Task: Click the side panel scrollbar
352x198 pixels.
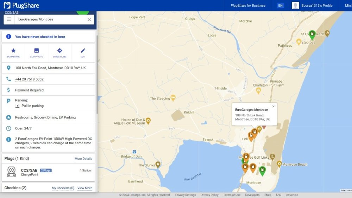Action: pyautogui.click(x=97, y=75)
